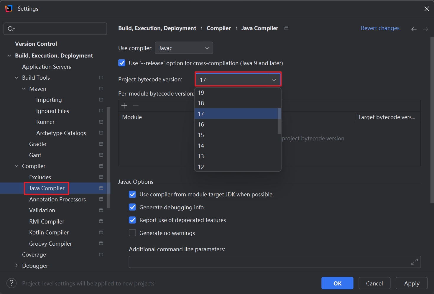This screenshot has width=434, height=294.
Task: Open Annotation Processors settings page
Action: (57, 199)
